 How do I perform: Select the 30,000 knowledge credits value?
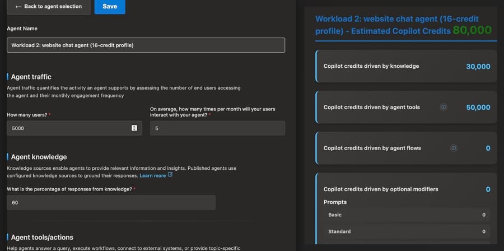[x=478, y=67]
